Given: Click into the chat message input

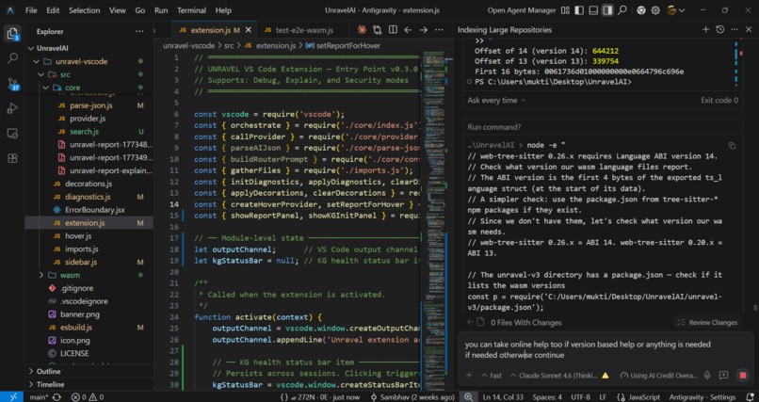Looking at the screenshot, I should tap(606, 350).
